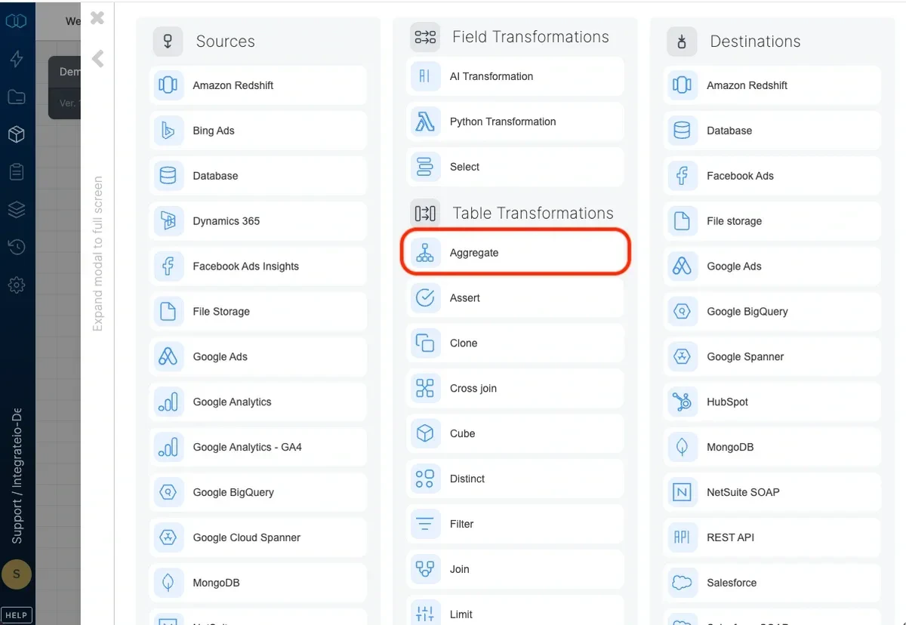Image resolution: width=906 pixels, height=625 pixels.
Task: Select Google Ads destination
Action: click(772, 266)
